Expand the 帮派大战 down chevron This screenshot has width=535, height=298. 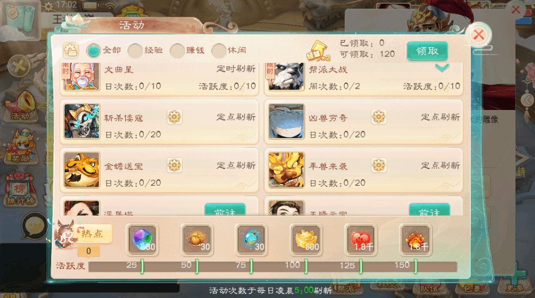(442, 68)
